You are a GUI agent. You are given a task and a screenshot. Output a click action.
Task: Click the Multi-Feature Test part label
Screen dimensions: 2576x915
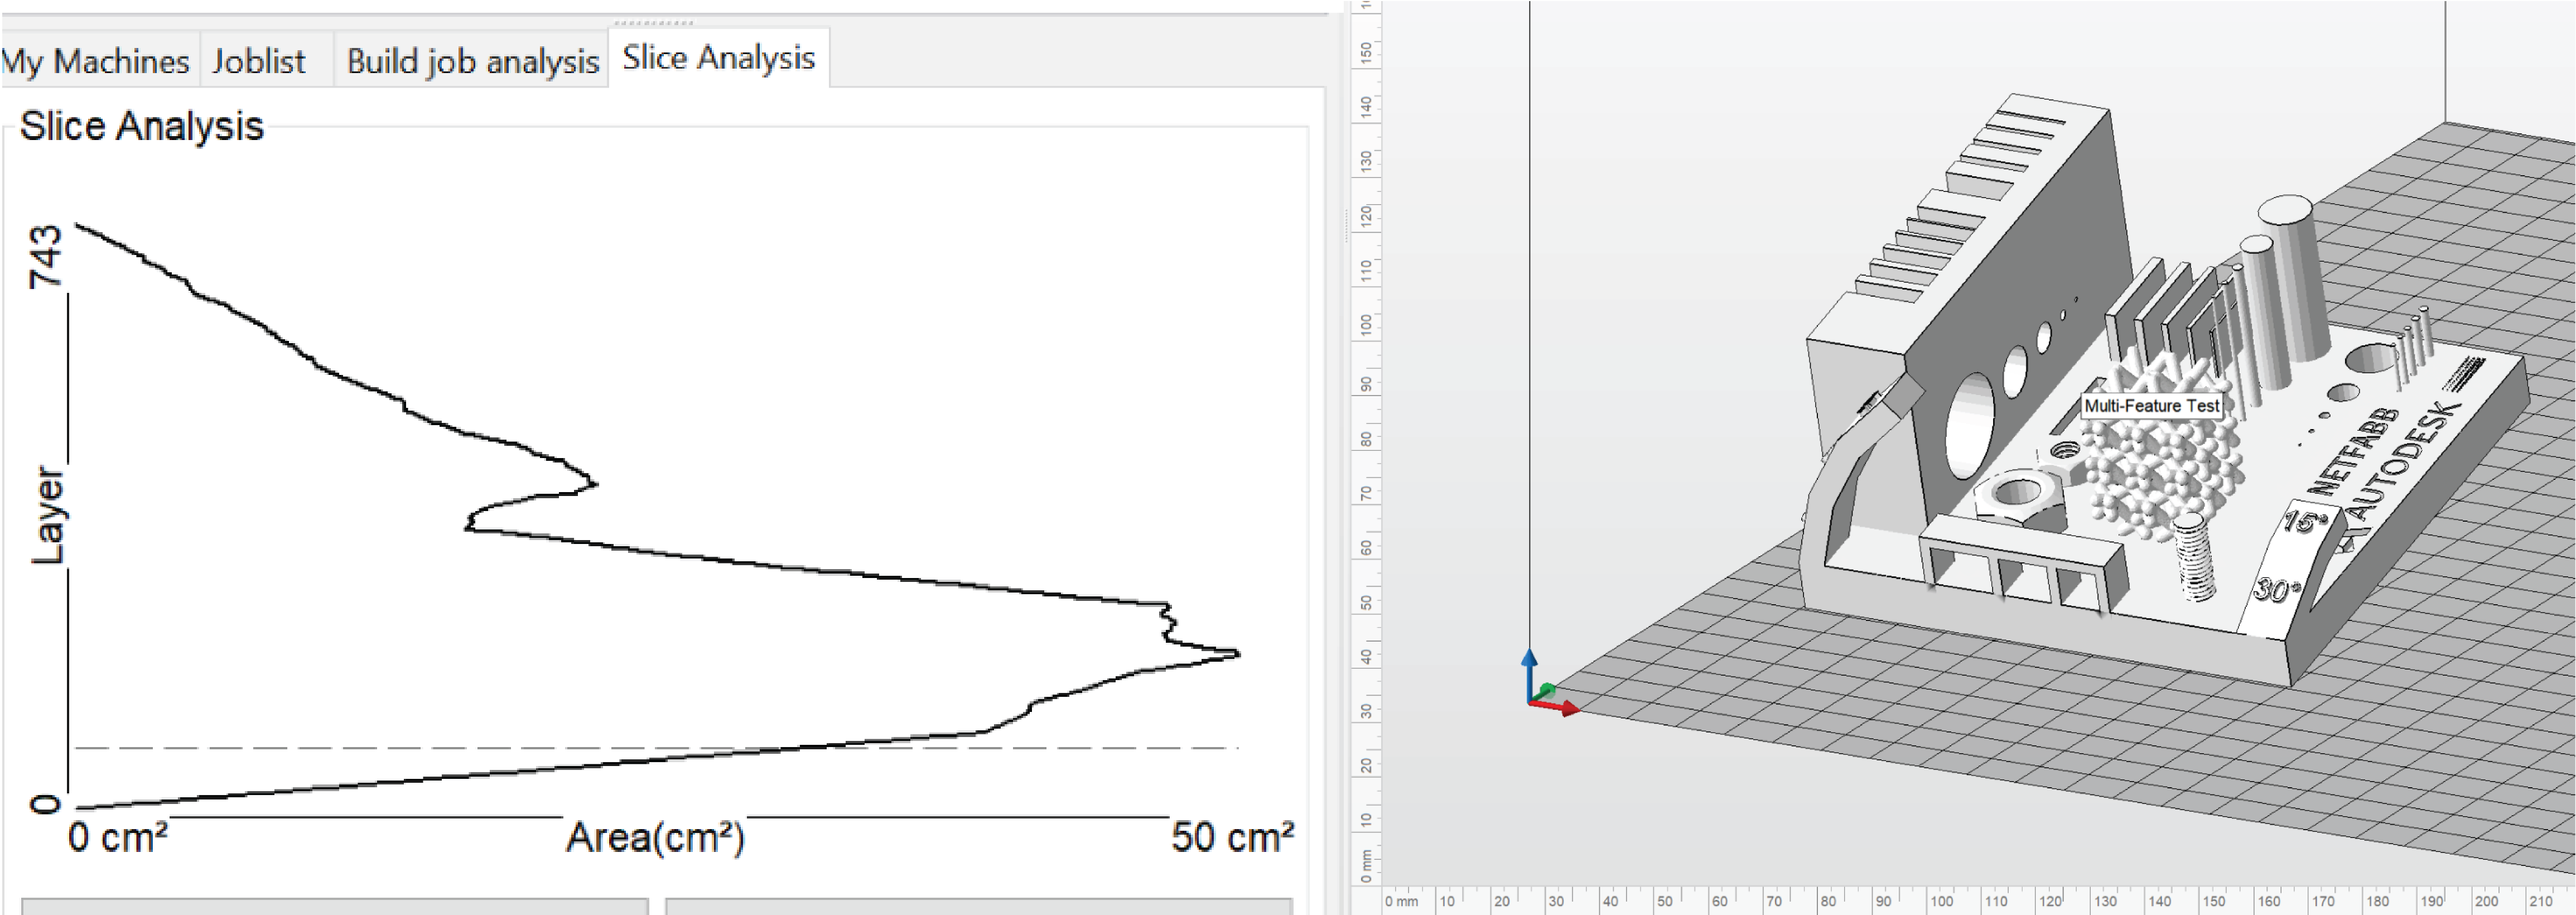click(x=2151, y=405)
